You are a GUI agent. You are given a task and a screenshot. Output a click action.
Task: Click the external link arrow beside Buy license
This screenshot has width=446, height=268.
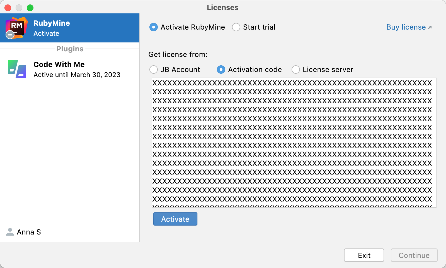(x=430, y=27)
